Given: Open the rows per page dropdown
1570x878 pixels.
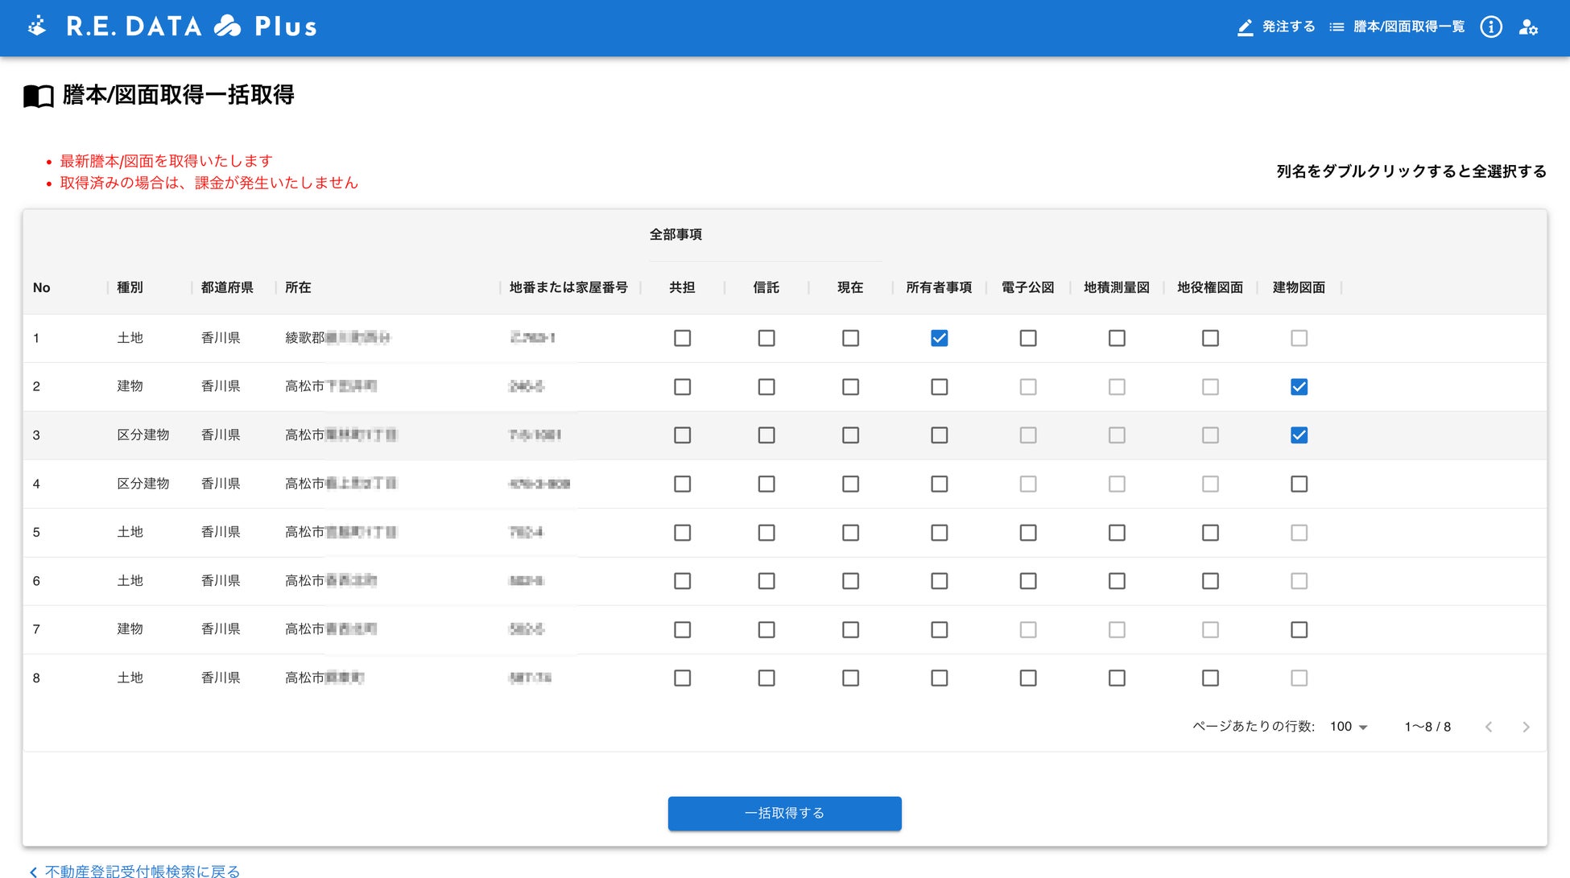Looking at the screenshot, I should [1349, 727].
